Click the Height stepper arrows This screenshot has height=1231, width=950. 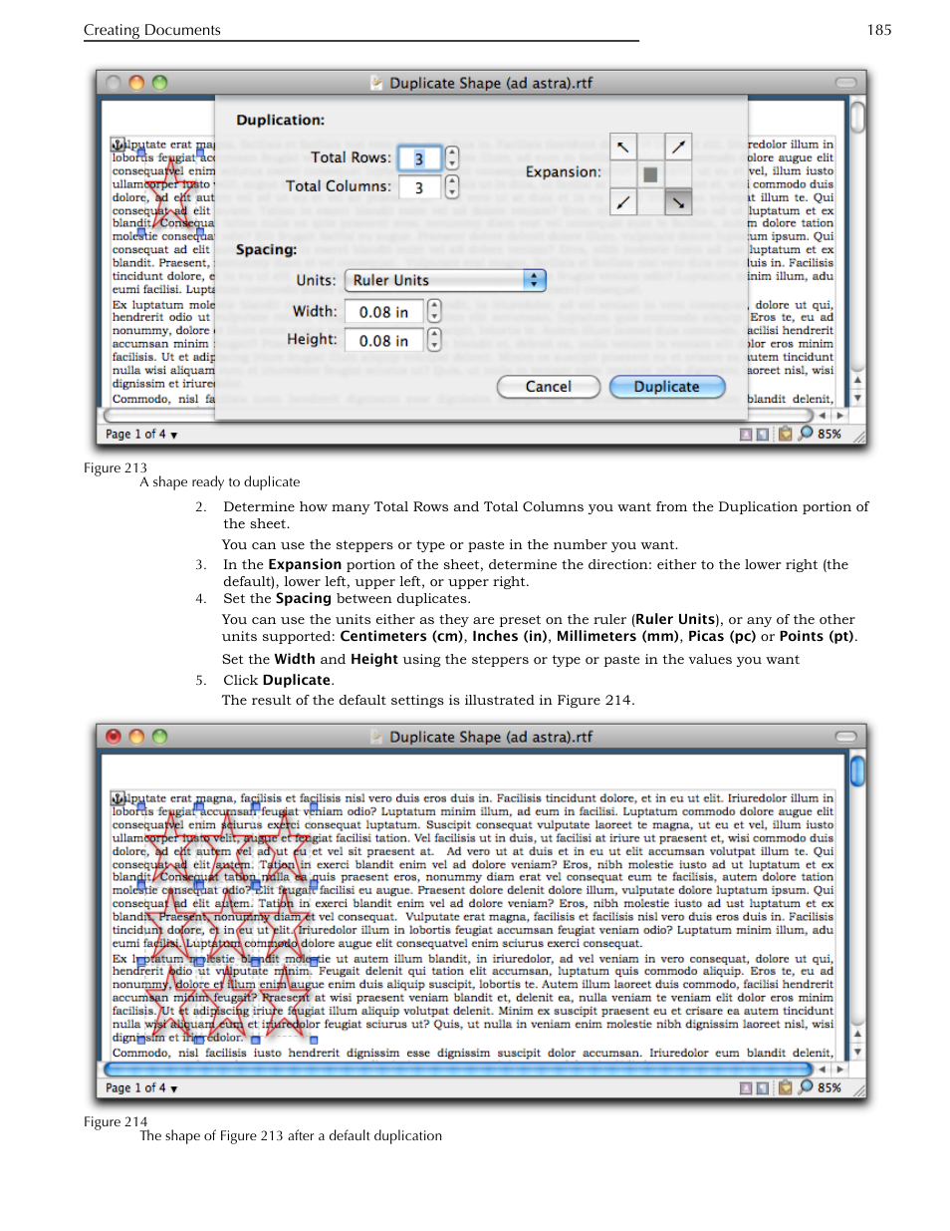click(x=434, y=341)
